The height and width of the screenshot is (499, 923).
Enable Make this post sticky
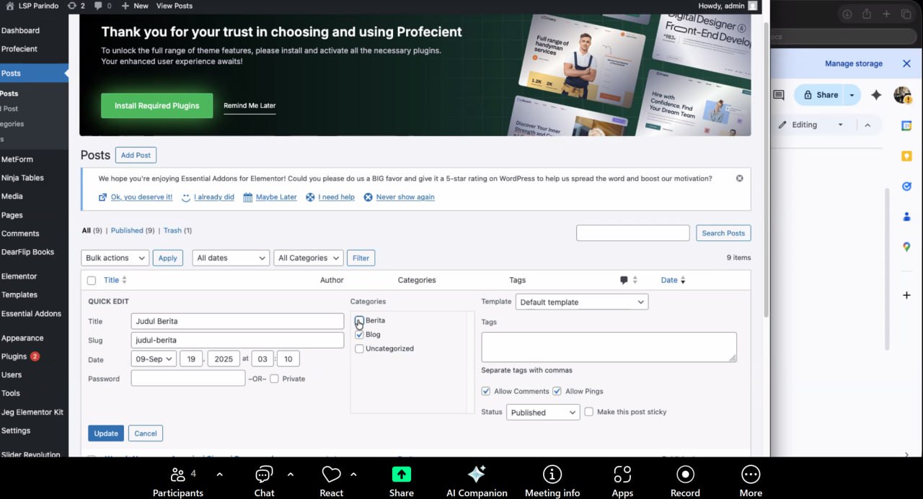tap(589, 412)
